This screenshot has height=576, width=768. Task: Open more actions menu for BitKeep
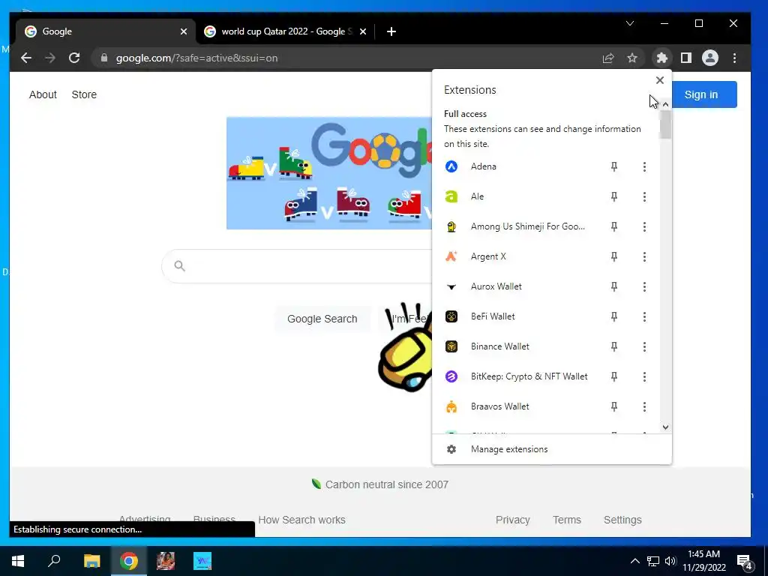(644, 376)
